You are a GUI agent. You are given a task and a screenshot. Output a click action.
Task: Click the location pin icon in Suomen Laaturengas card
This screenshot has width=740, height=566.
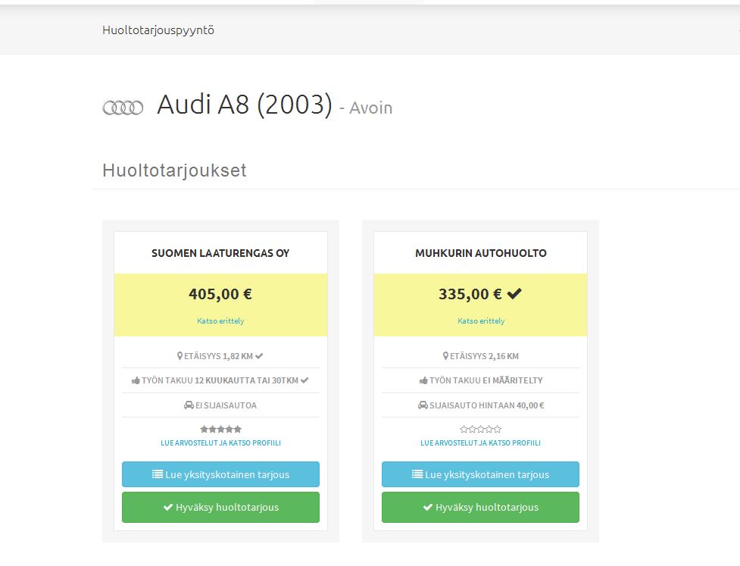180,356
